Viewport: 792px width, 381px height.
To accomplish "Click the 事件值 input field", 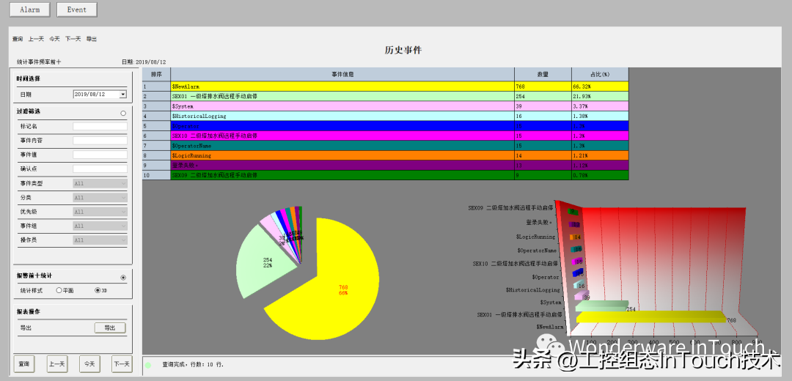I will (x=100, y=155).
